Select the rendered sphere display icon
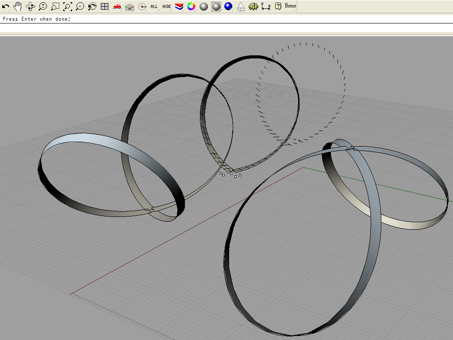Image resolution: width=453 pixels, height=340 pixels. [203, 6]
